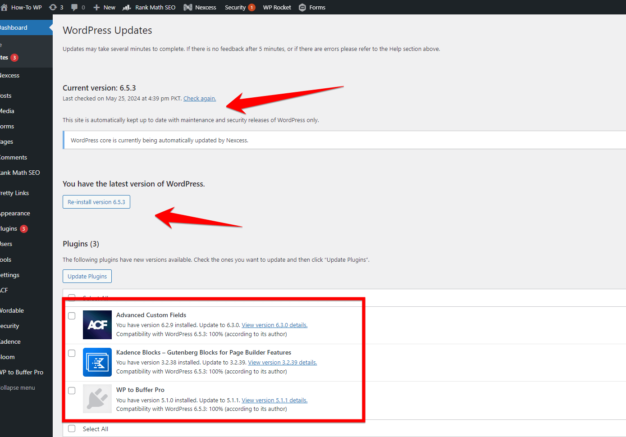
Task: Click the Nexcess logo icon in admin bar
Action: coord(188,7)
